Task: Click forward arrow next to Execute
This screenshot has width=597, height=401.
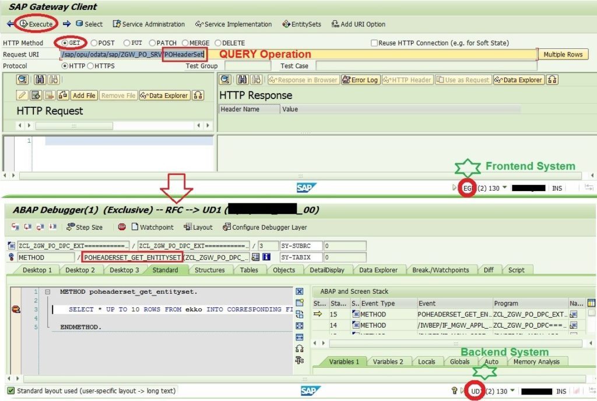Action: (x=66, y=24)
